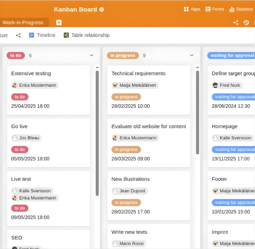Open the Forms icon in header
The width and height of the screenshot is (255, 249).
(x=208, y=9)
